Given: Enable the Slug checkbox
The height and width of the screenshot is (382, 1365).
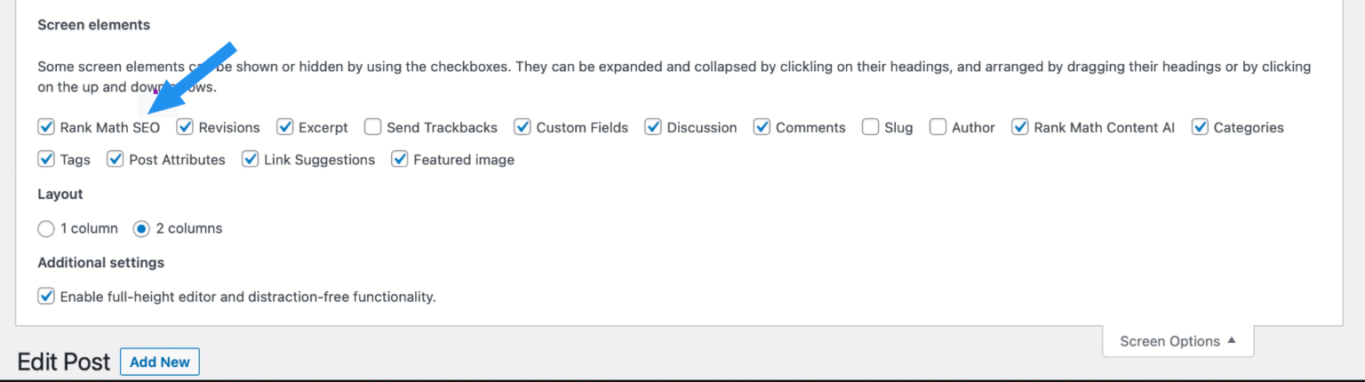Looking at the screenshot, I should 870,127.
